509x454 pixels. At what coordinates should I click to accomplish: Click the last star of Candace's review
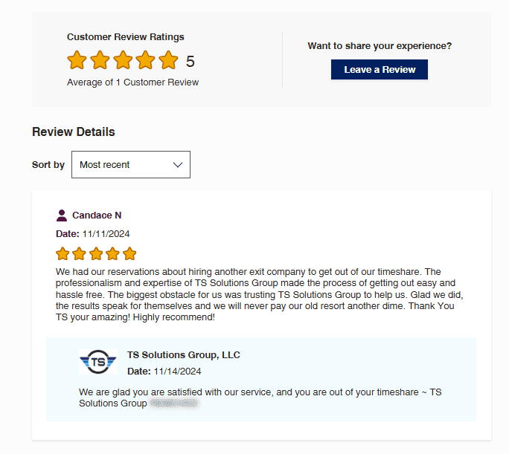click(x=129, y=254)
